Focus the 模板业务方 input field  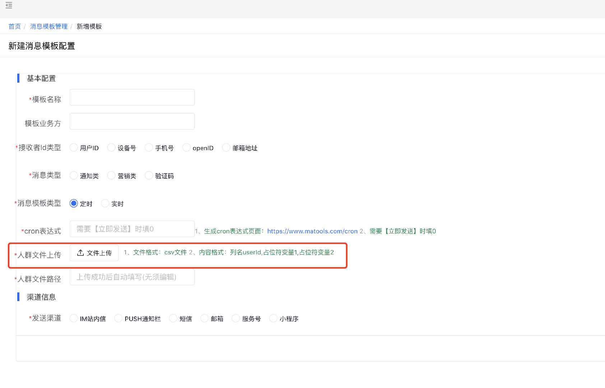pos(132,121)
